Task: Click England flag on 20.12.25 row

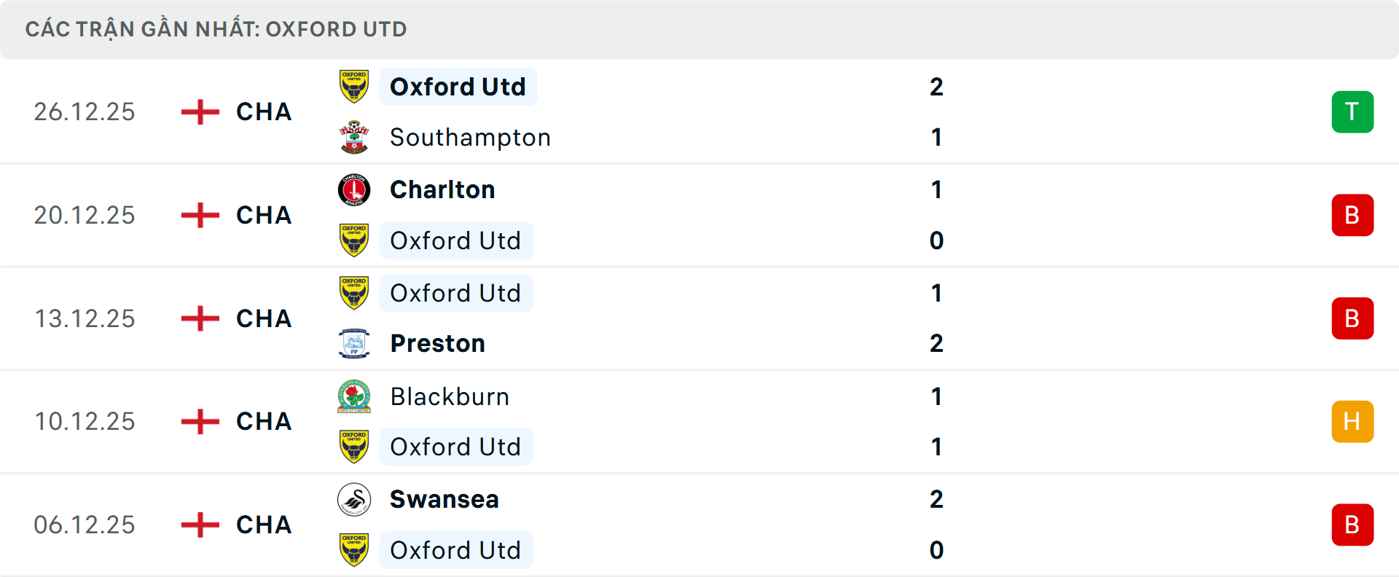Action: point(200,216)
